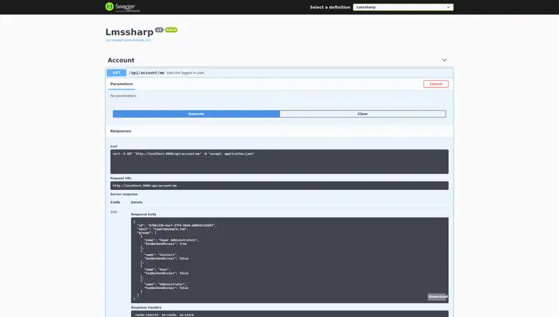Viewport: 559px width, 317px height.
Task: Click the /api/account/me path text
Action: pyautogui.click(x=147, y=73)
